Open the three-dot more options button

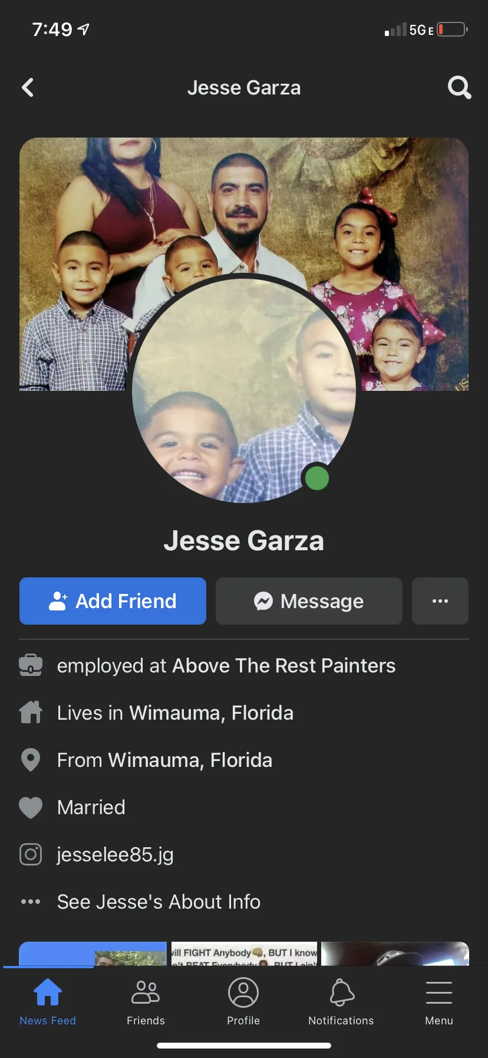[x=440, y=601]
